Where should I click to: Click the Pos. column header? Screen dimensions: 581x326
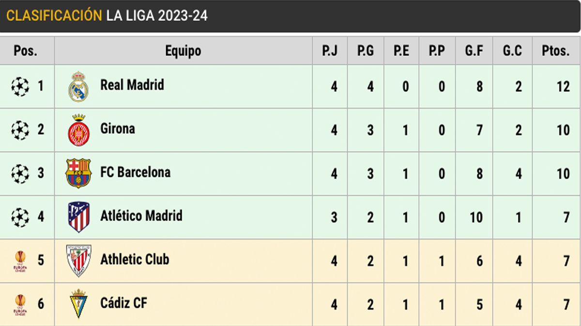tap(26, 51)
